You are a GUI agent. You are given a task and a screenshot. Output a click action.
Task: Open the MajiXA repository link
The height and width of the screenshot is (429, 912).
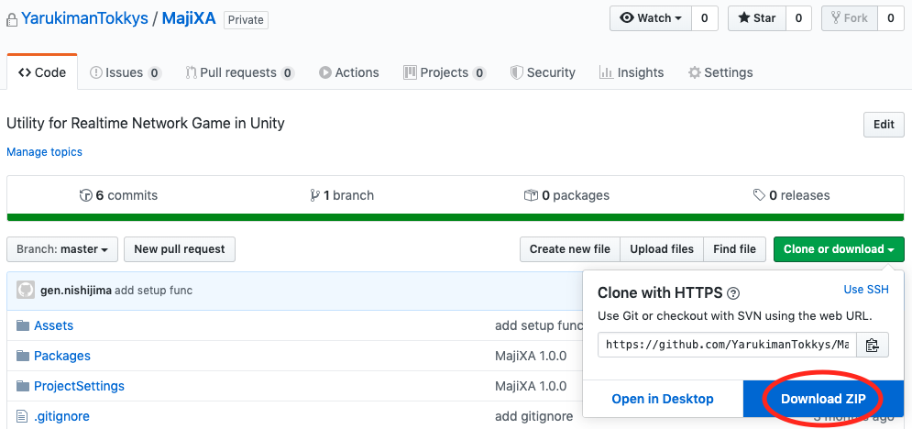189,18
